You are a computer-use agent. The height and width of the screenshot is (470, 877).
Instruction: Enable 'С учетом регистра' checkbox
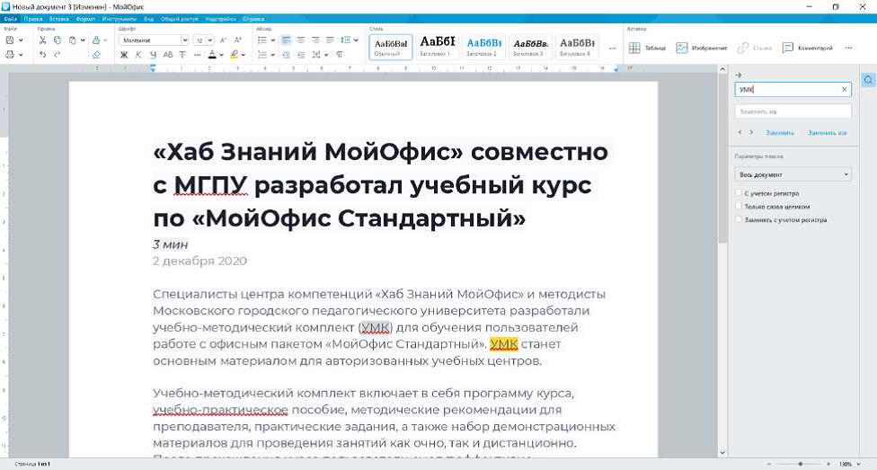[x=739, y=193]
